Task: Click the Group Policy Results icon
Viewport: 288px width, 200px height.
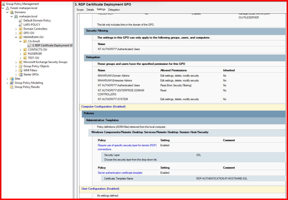Action: pos(12,87)
